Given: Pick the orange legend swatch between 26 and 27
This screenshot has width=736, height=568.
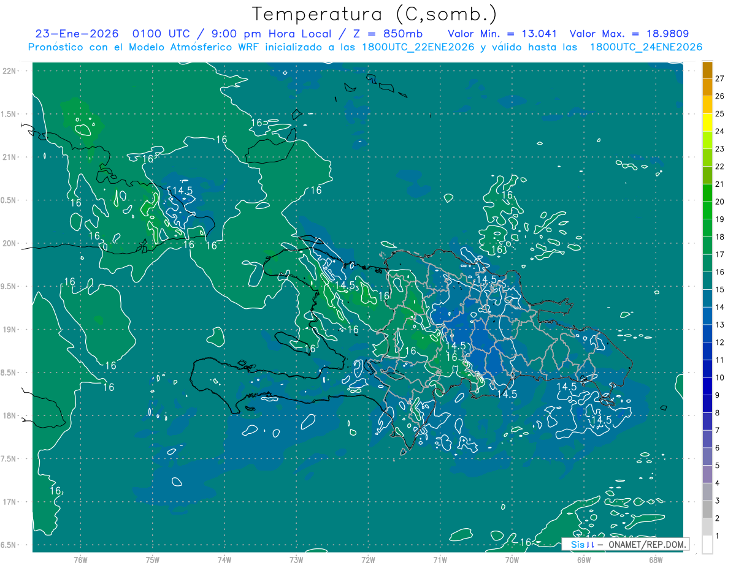Looking at the screenshot, I should [707, 88].
